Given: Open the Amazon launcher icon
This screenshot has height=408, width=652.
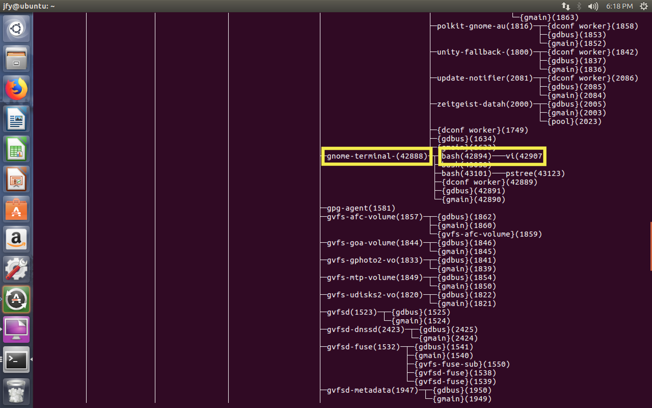Looking at the screenshot, I should [17, 240].
